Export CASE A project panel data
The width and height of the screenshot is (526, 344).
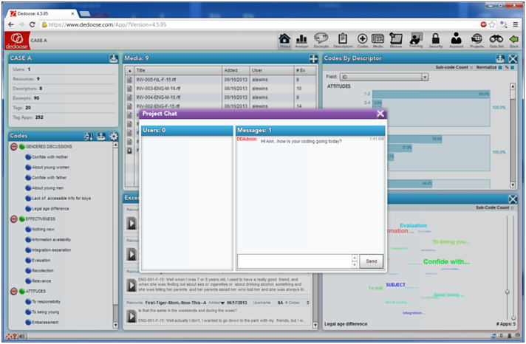tap(114, 58)
